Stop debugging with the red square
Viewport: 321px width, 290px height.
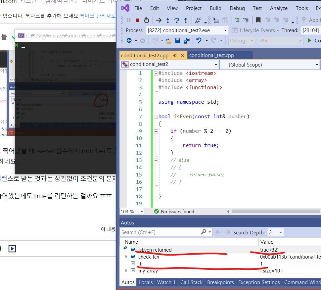click(x=138, y=20)
